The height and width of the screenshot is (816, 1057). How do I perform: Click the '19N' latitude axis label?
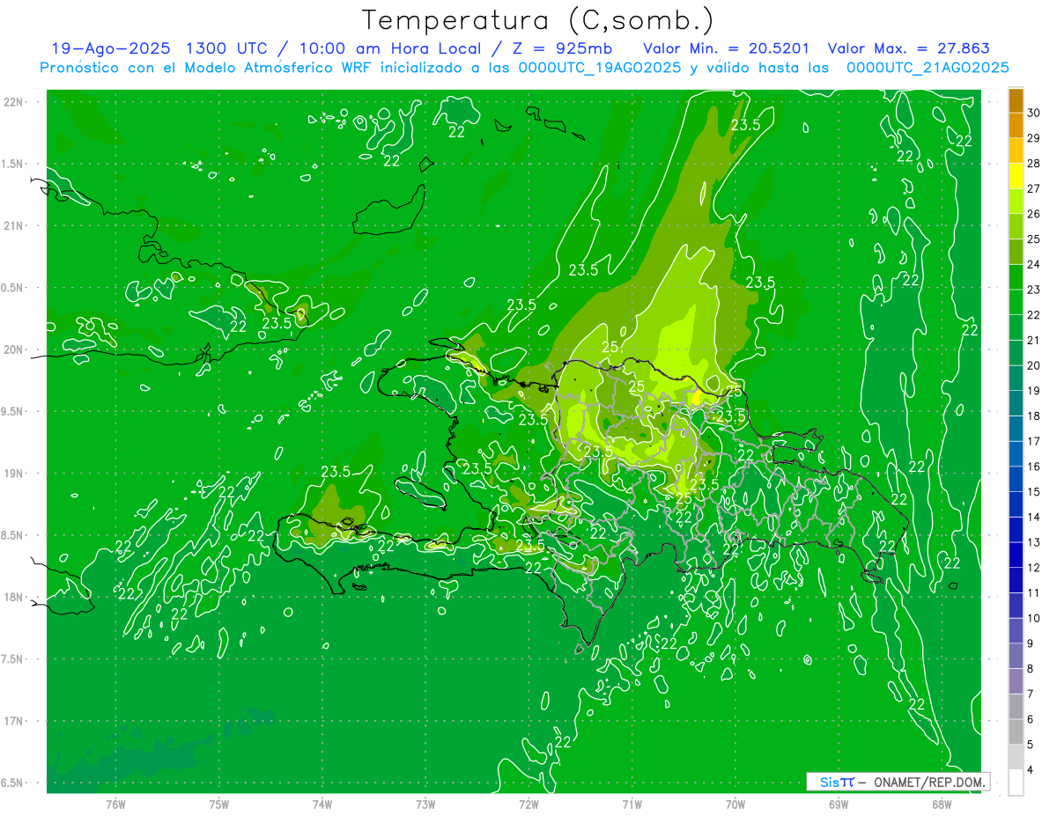click(15, 474)
